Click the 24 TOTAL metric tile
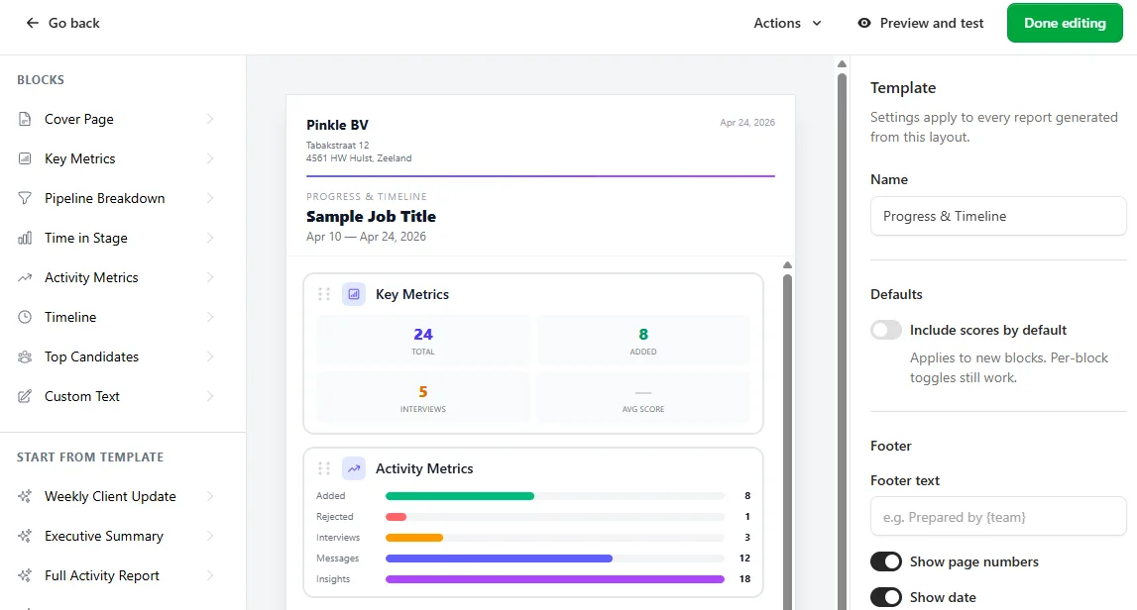 pyautogui.click(x=423, y=341)
